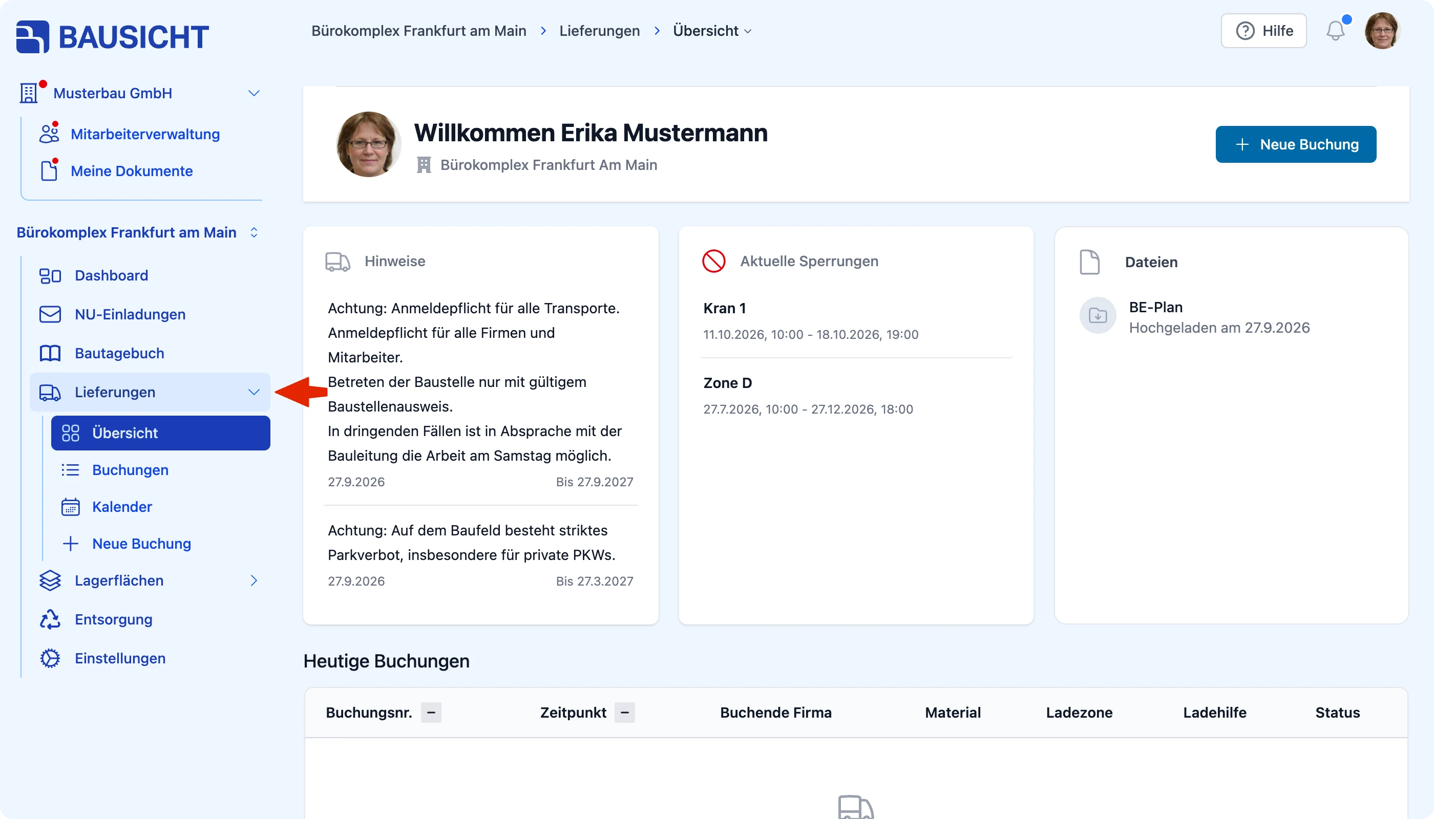Image resolution: width=1434 pixels, height=819 pixels.
Task: Click the Entsorgung recycle icon
Action: pos(50,619)
